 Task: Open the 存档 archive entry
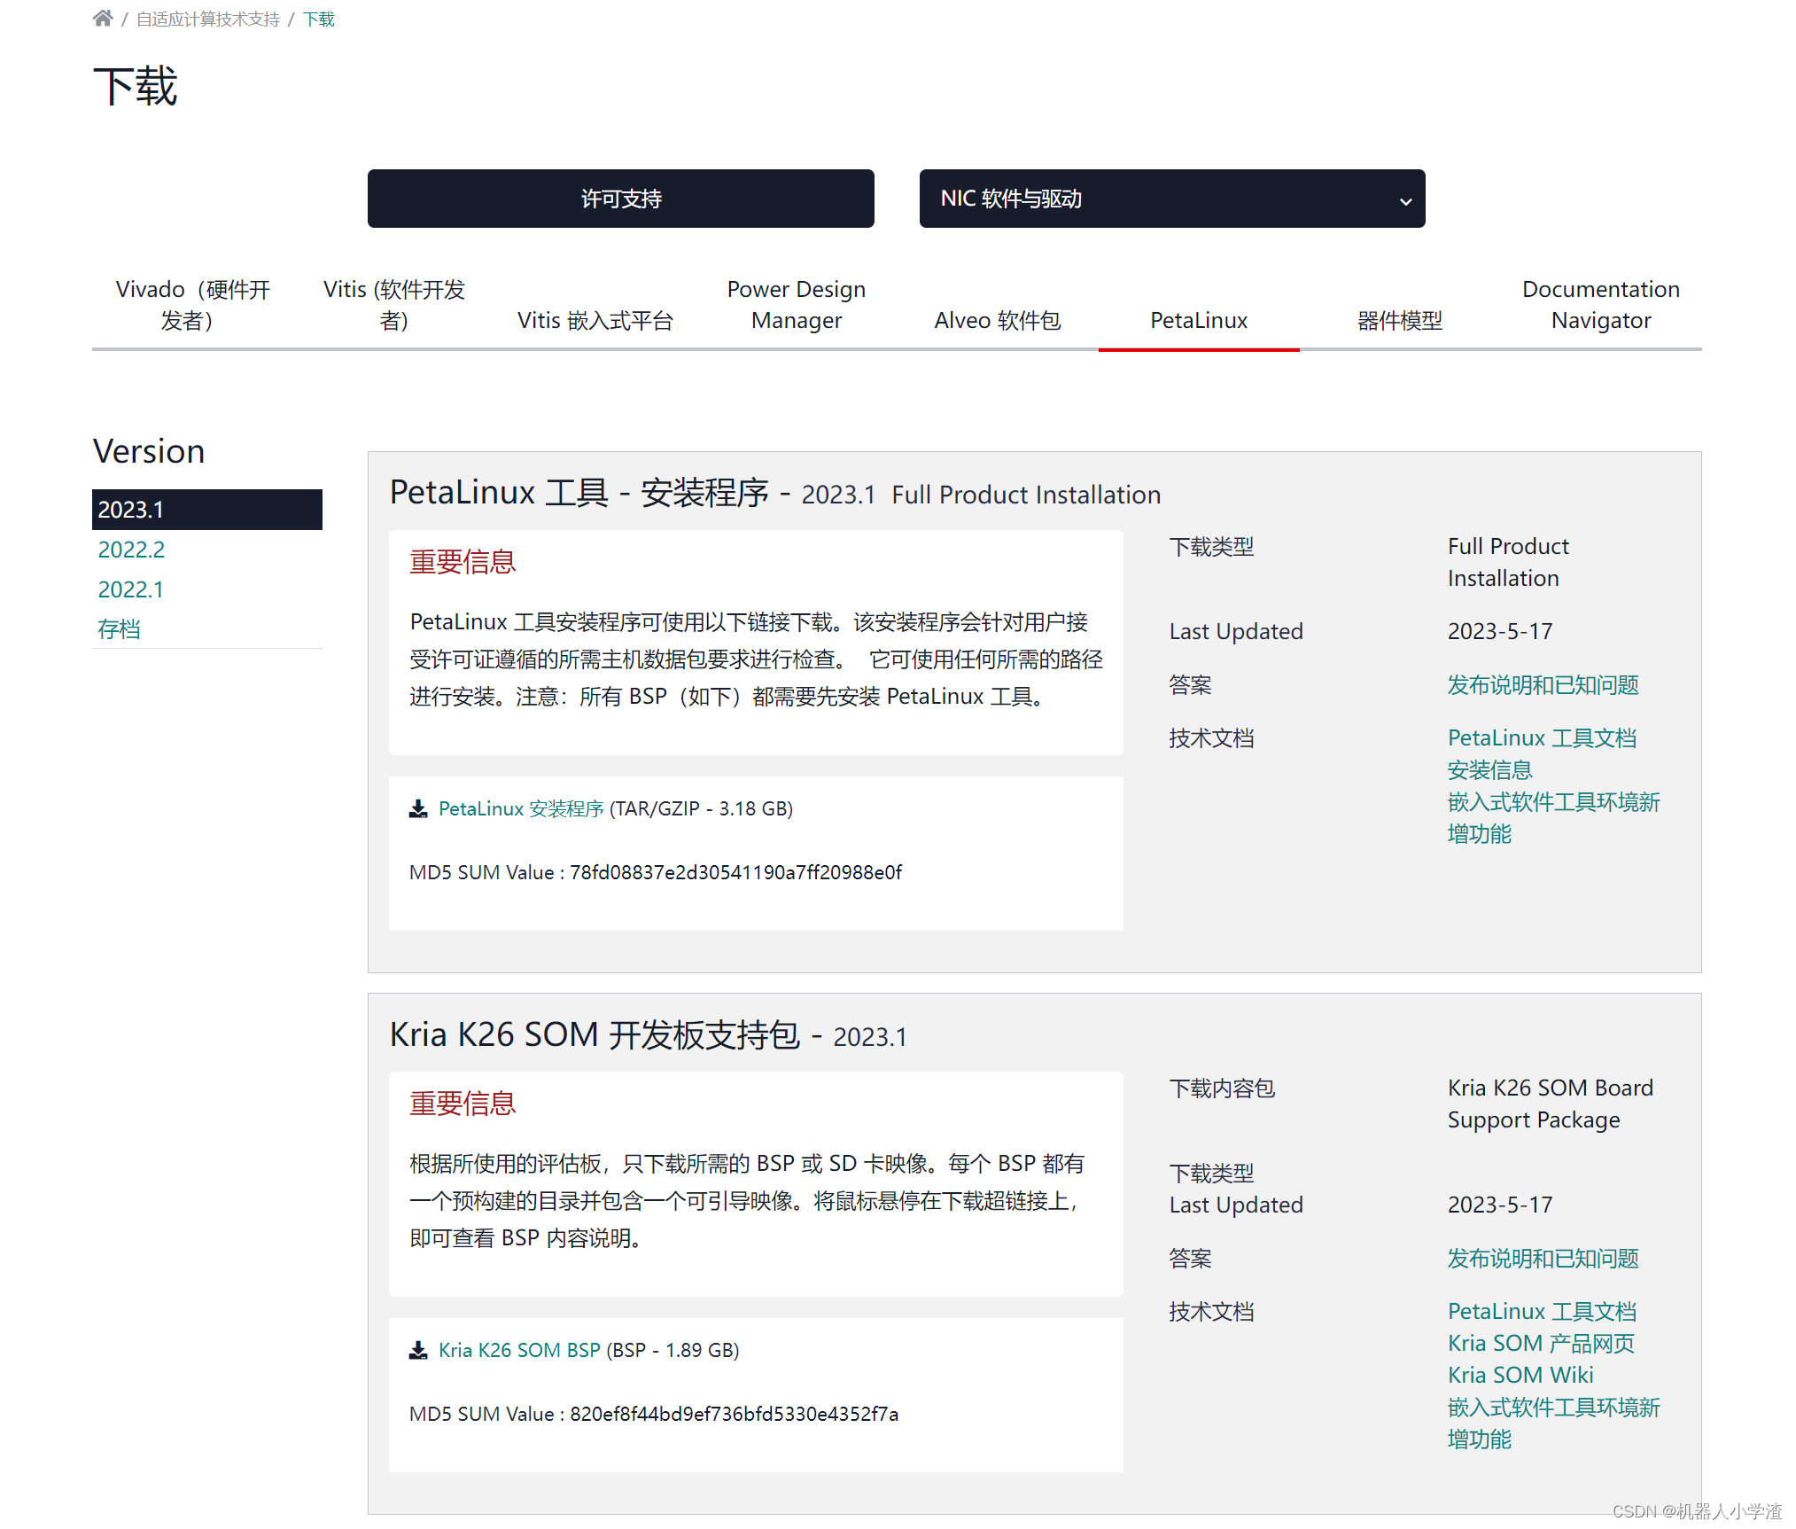pyautogui.click(x=118, y=628)
